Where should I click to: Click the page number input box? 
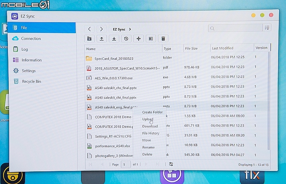pyautogui.click(x=126, y=164)
